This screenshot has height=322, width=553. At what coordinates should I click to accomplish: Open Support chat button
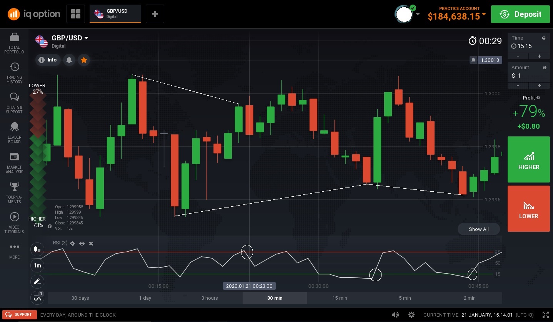[x=20, y=315]
